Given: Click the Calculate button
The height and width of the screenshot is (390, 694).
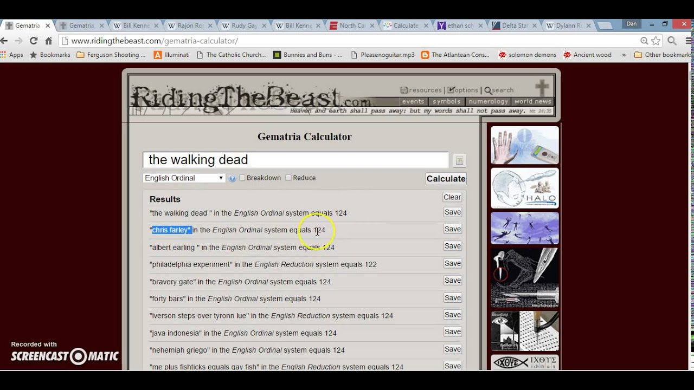Looking at the screenshot, I should 446,179.
